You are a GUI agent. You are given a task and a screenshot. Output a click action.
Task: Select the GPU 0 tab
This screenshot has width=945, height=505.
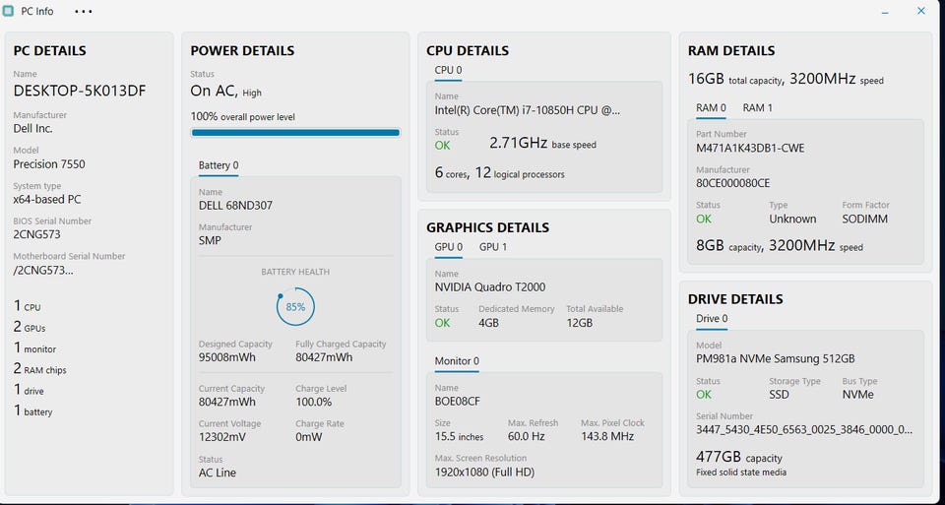click(x=449, y=247)
